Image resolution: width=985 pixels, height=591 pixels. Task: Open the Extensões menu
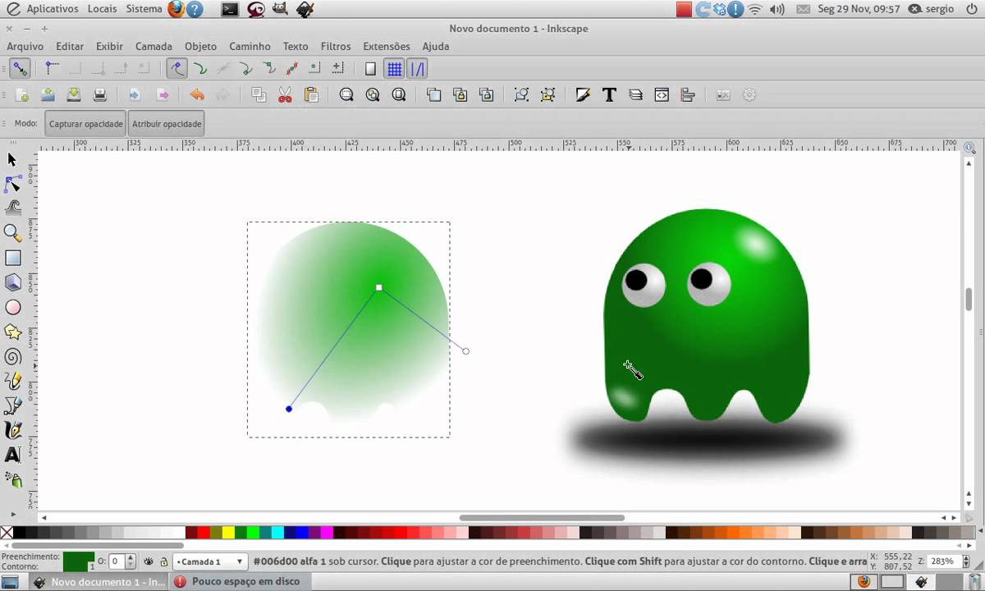click(387, 47)
